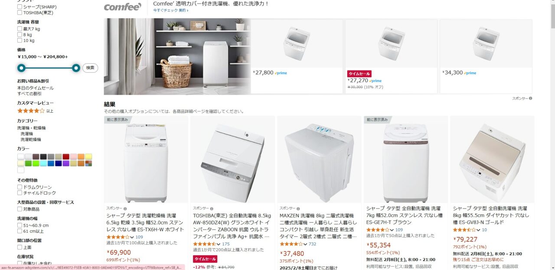The width and height of the screenshot is (555, 270).
Task: Toggle the チャイルドロック checkbox
Action: [20, 193]
